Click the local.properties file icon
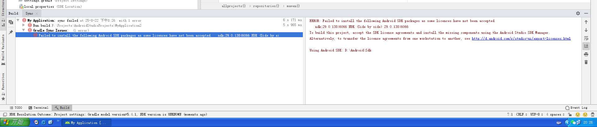 click(x=21, y=7)
